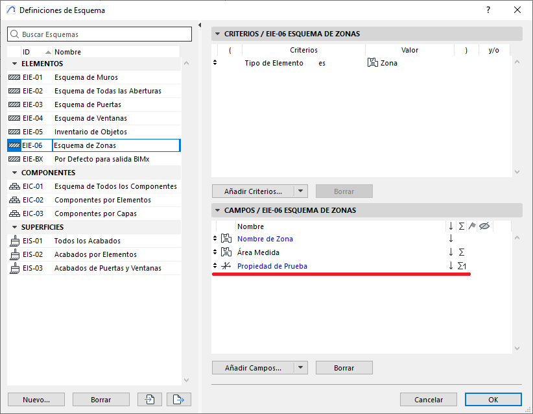Toggle sort order arrow for Nombre de Zona
Screen dimensions: 533x414
coord(451,239)
